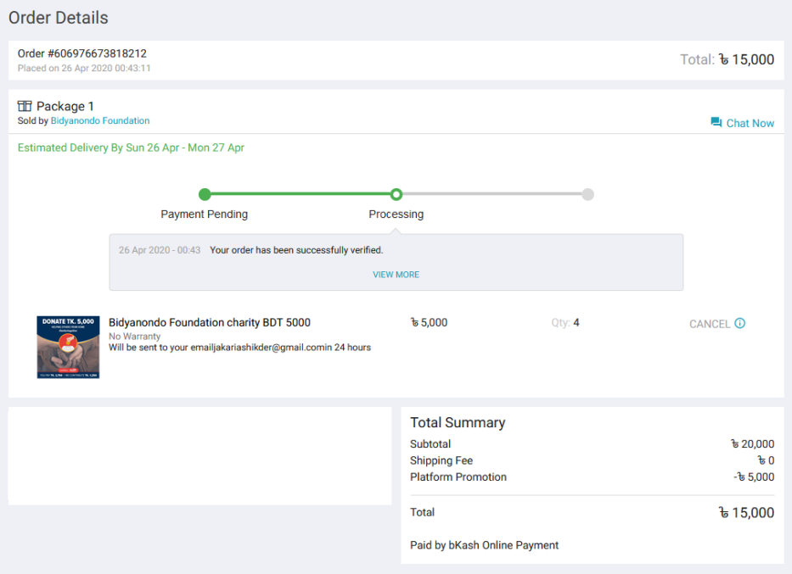Screen dimensions: 792x574
Task: Click the green progress bar segment
Action: point(301,194)
